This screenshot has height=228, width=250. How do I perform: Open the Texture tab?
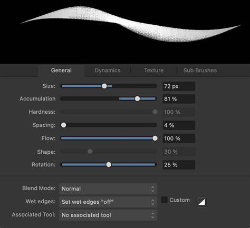pos(154,71)
